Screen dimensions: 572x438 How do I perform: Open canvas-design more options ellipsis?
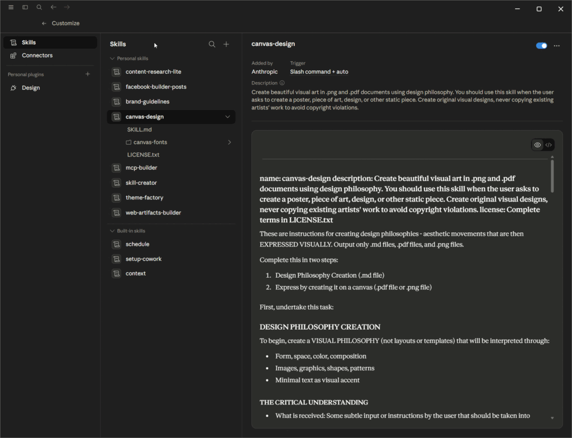tap(557, 46)
